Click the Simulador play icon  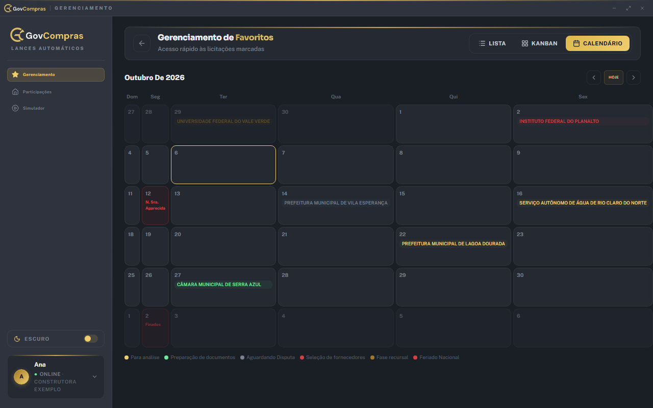click(x=15, y=108)
